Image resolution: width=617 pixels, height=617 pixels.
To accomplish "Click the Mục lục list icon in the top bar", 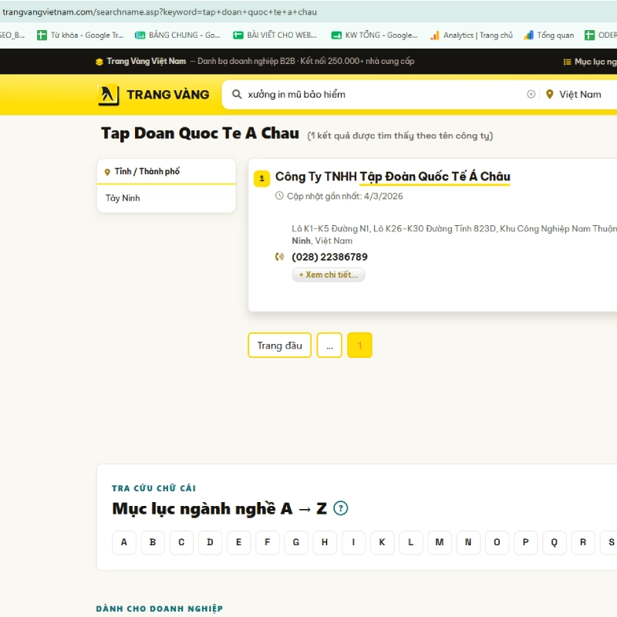I will coord(567,62).
